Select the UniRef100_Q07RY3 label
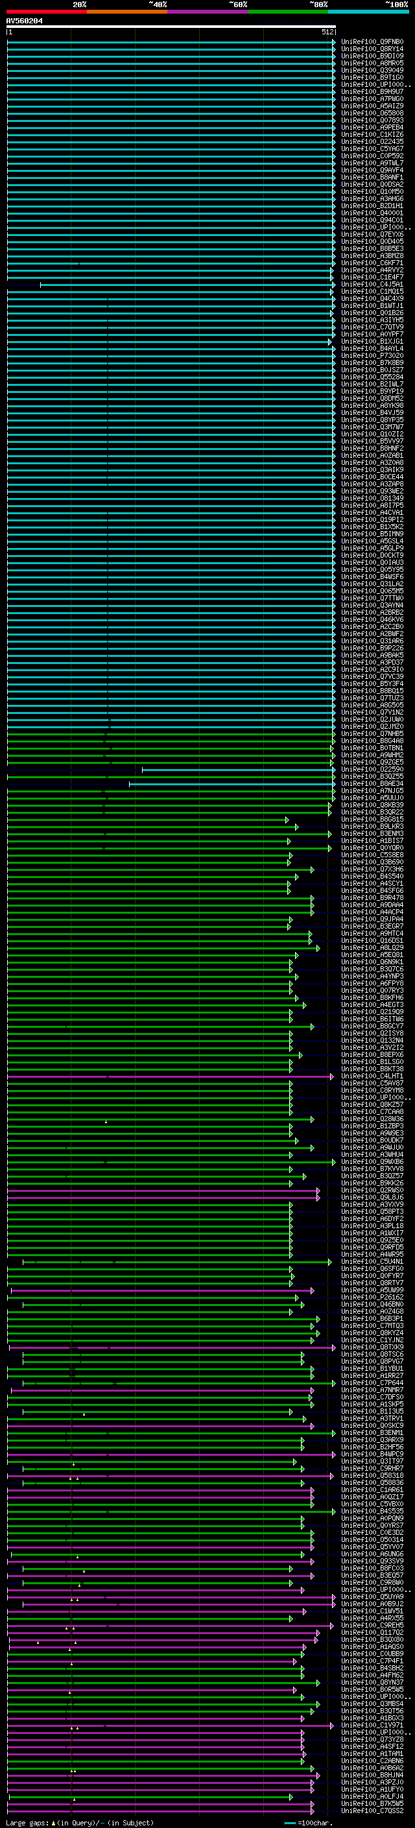Screen dimensions: 415x1828 click(372, 991)
